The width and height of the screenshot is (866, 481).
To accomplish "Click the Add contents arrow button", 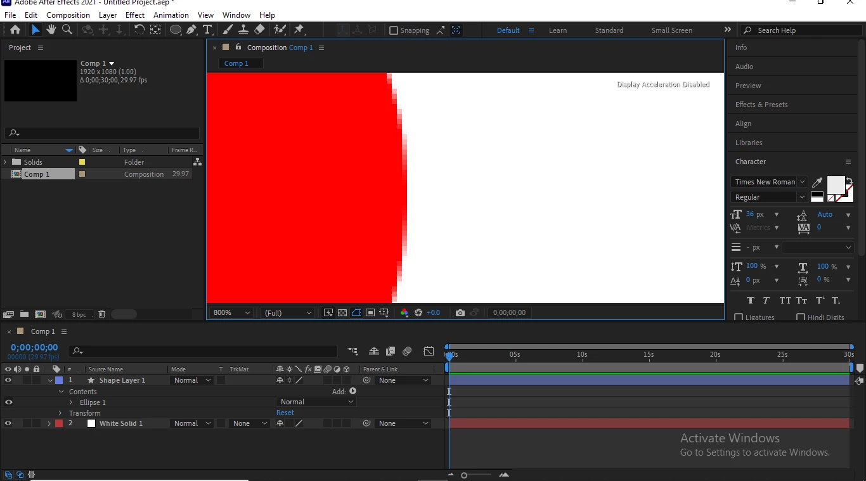I will point(353,391).
